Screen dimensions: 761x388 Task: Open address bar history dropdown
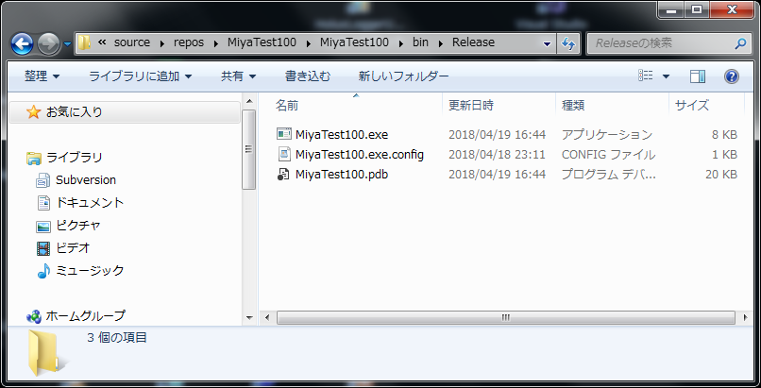tap(547, 43)
